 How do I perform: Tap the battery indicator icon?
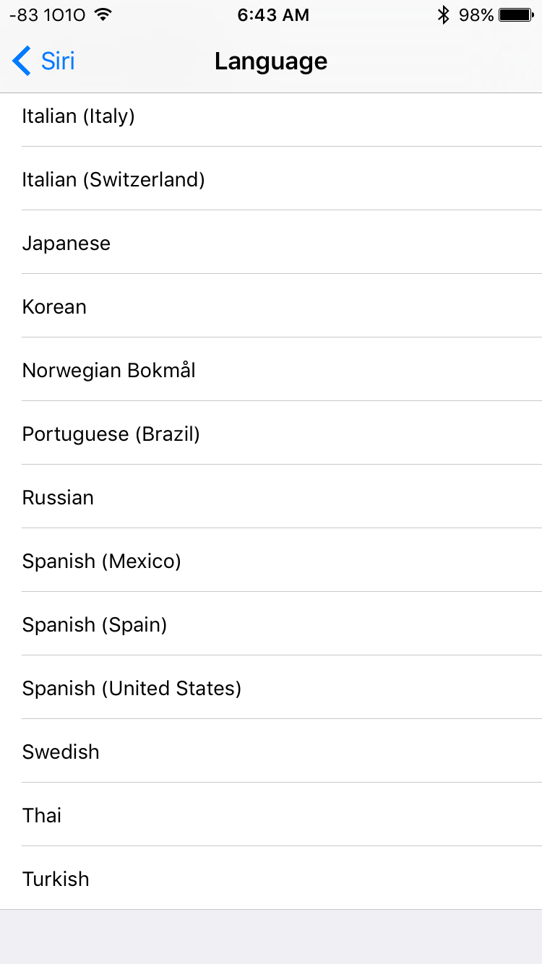pyautogui.click(x=516, y=14)
